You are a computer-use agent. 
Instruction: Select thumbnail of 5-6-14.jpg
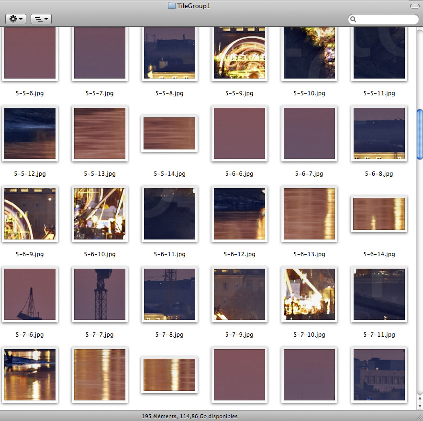pos(379,214)
